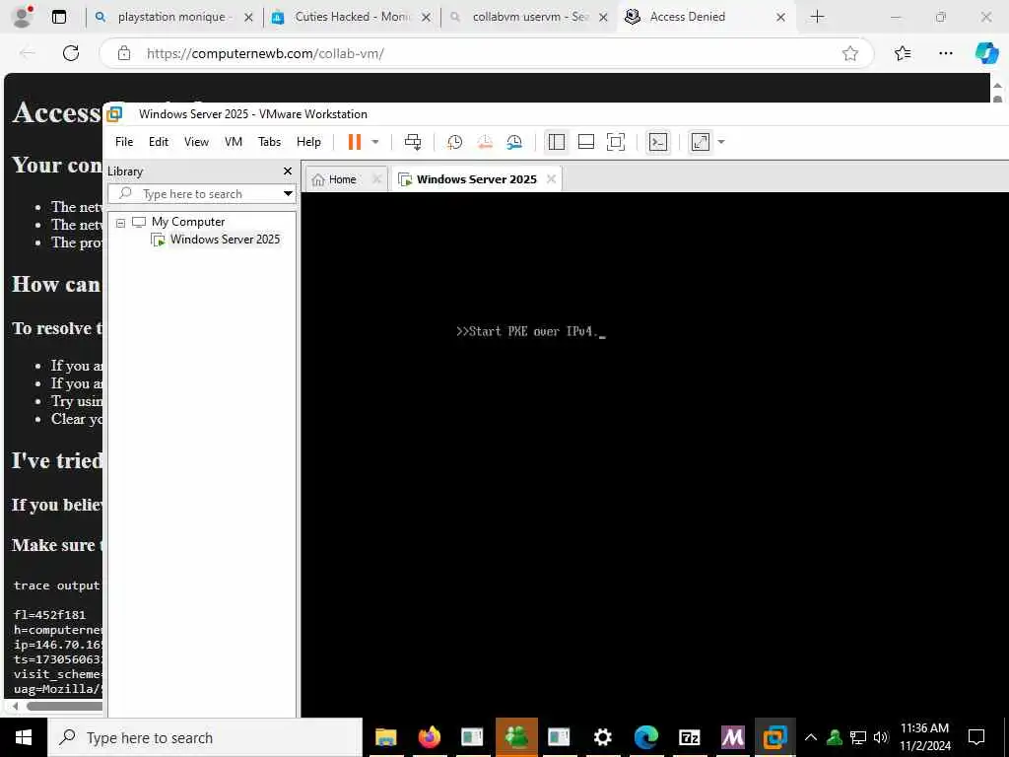The width and height of the screenshot is (1009, 757).
Task: Take a snapshot of this virtual machine
Action: tap(455, 142)
